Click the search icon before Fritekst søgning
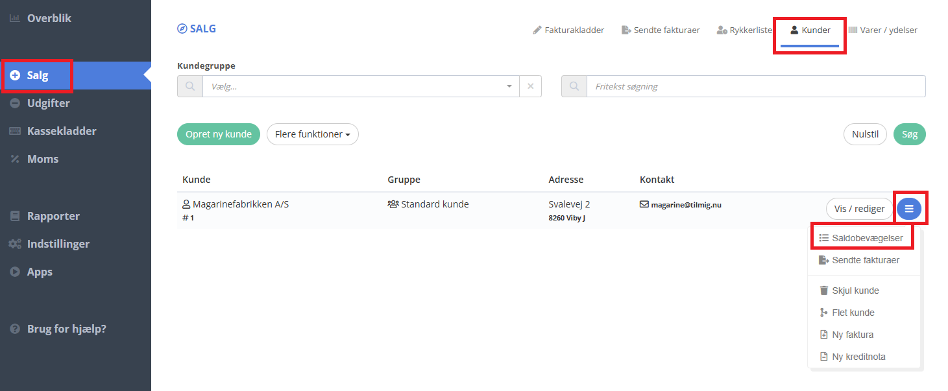This screenshot has height=391, width=948. coord(574,86)
